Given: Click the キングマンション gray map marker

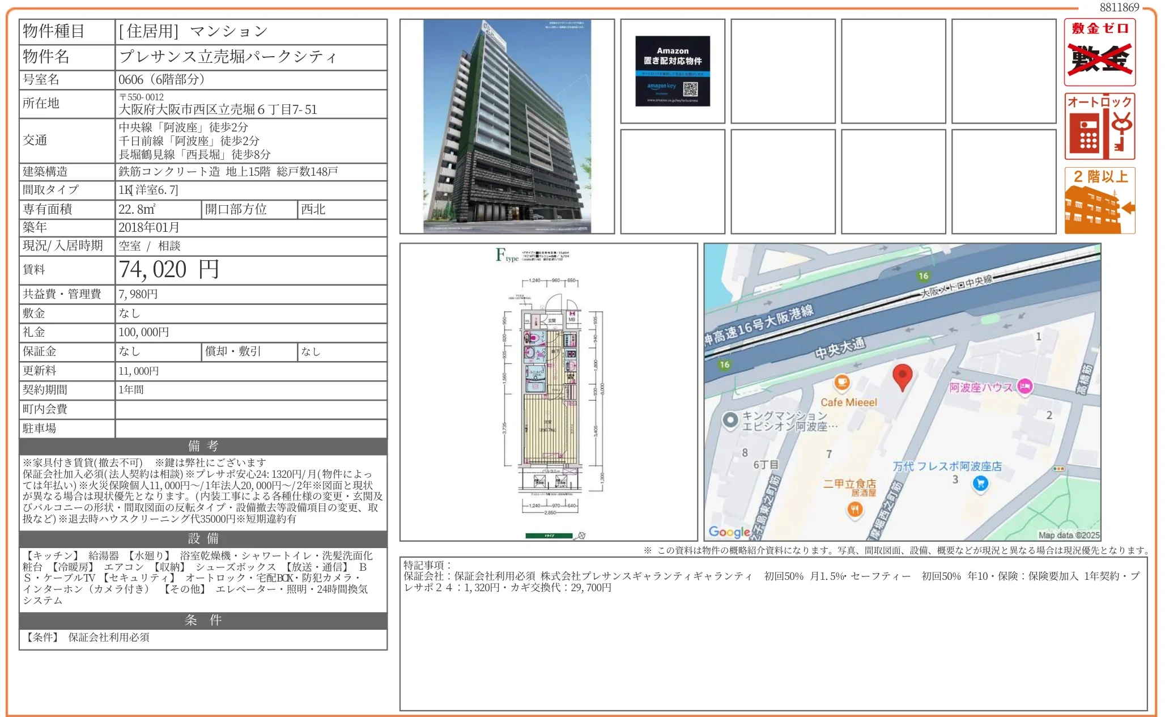Looking at the screenshot, I should (x=730, y=420).
